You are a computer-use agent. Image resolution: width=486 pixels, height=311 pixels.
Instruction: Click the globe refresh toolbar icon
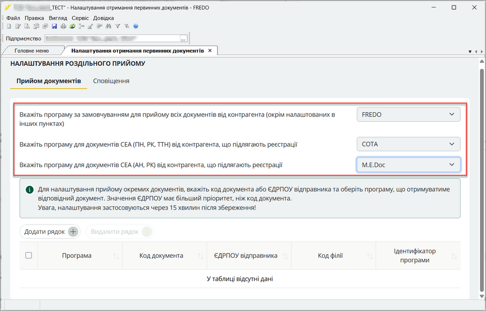tap(72, 26)
